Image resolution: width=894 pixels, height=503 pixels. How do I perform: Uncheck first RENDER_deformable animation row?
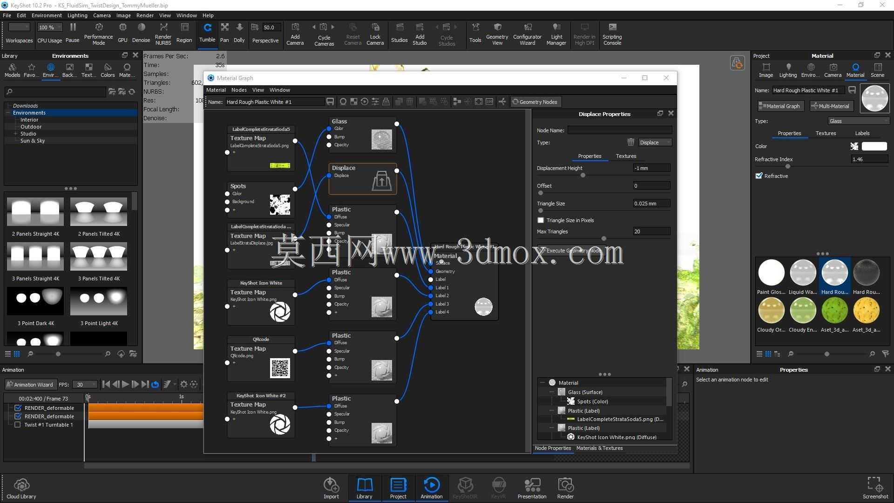point(18,408)
